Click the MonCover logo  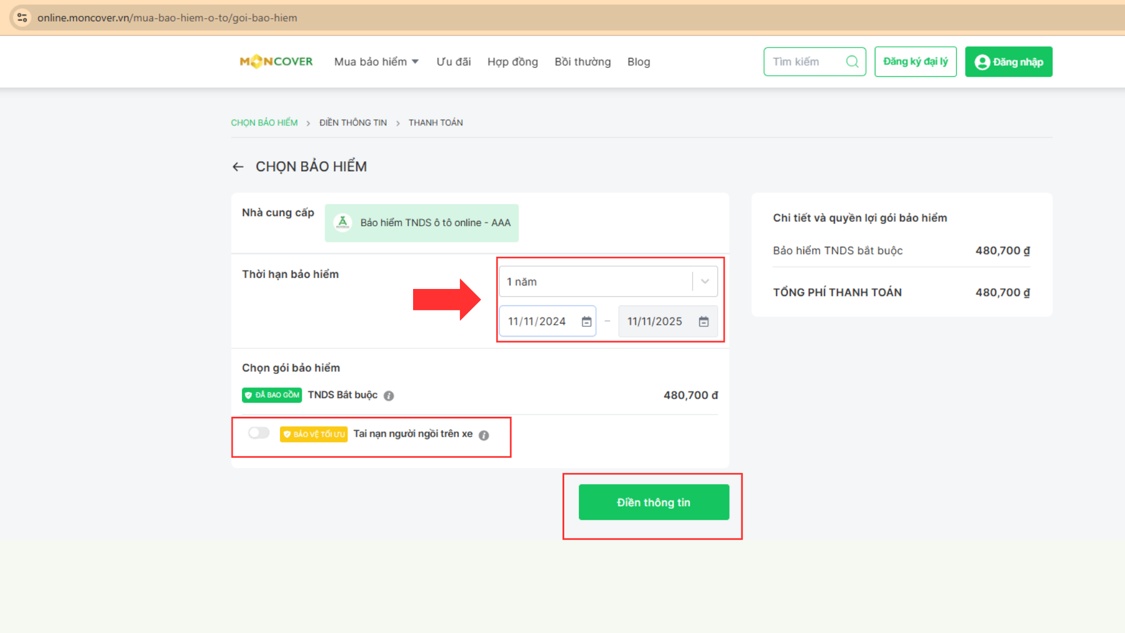[276, 62]
